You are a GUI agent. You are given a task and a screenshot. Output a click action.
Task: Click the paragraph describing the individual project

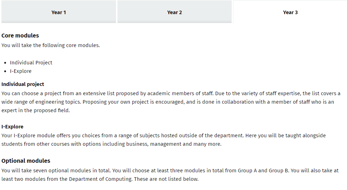pyautogui.click(x=170, y=102)
